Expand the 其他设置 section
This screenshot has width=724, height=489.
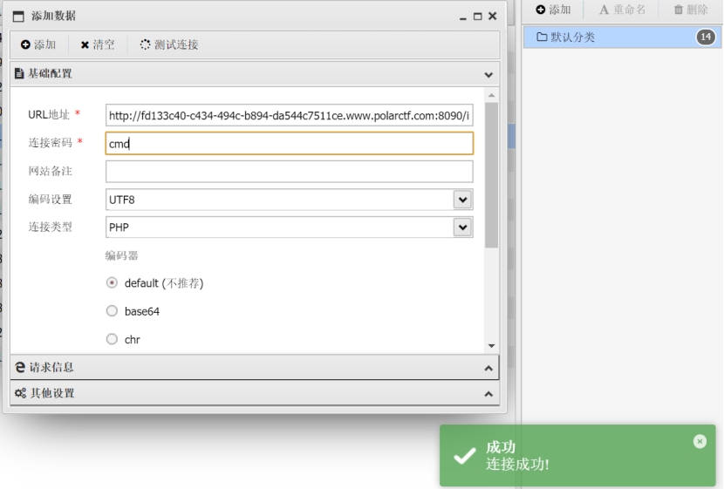pyautogui.click(x=255, y=393)
